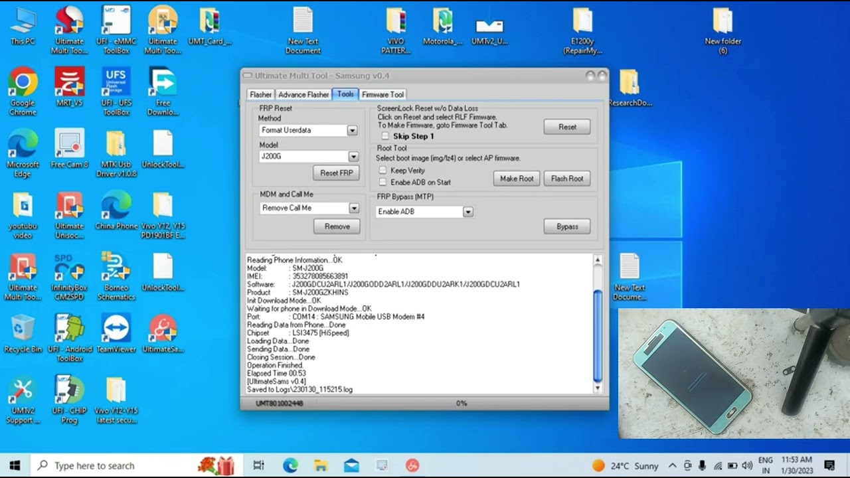Open ResearchDo folder on desktop

pos(630,87)
